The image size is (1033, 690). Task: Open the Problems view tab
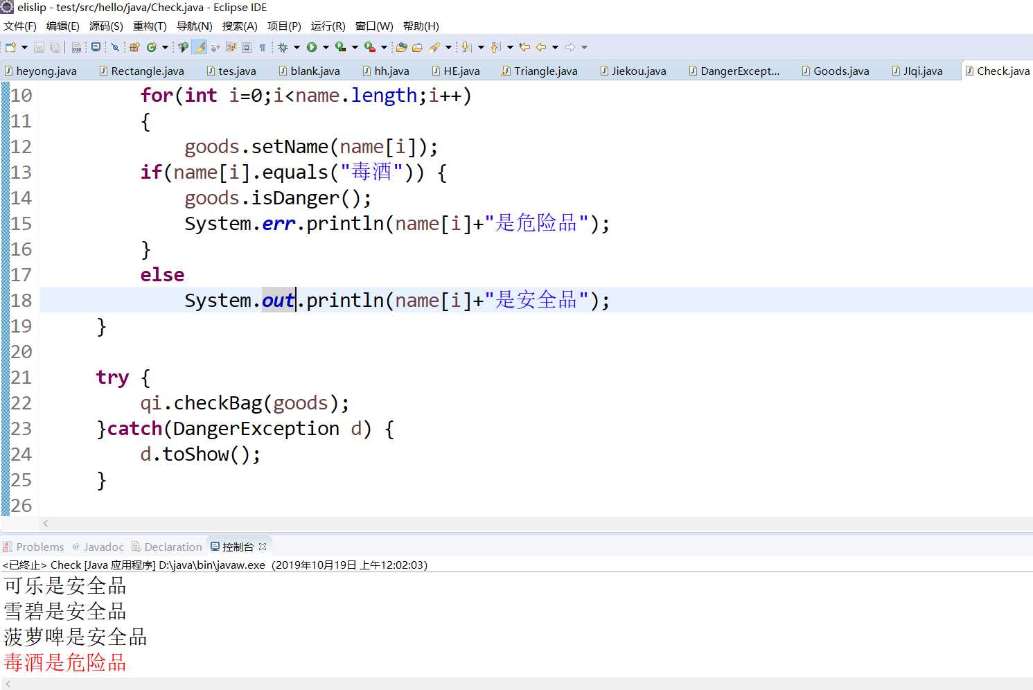33,547
